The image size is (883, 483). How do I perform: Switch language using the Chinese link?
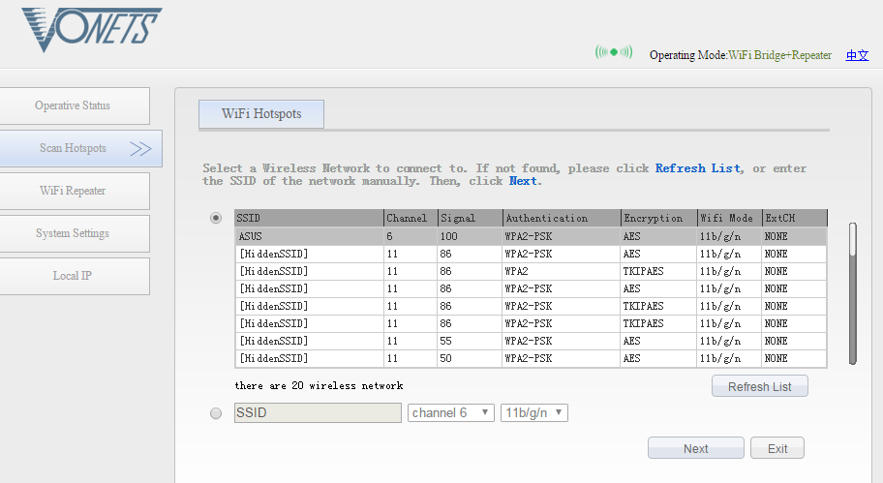point(857,55)
